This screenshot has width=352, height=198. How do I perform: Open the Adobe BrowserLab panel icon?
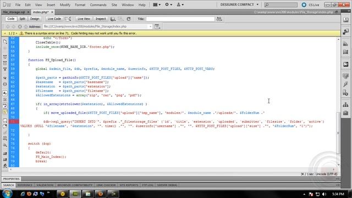point(346,20)
